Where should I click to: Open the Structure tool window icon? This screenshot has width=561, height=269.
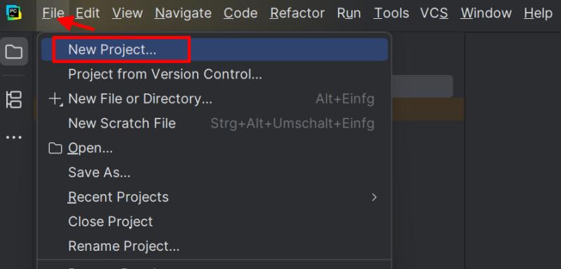point(14,99)
